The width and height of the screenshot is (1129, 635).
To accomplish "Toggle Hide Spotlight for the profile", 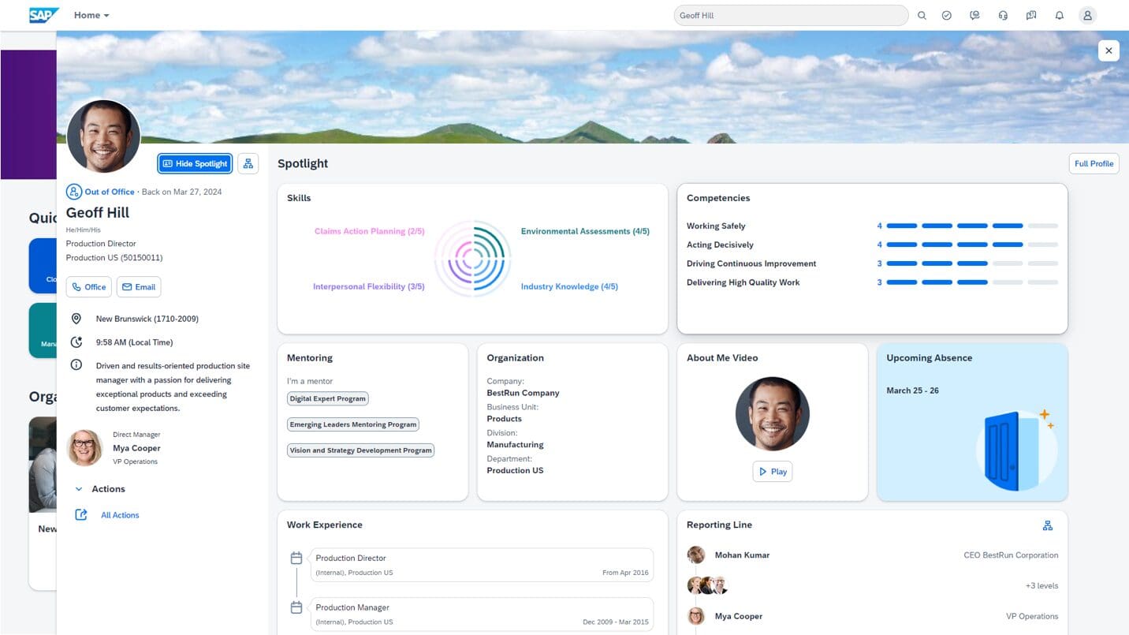I will pos(194,163).
